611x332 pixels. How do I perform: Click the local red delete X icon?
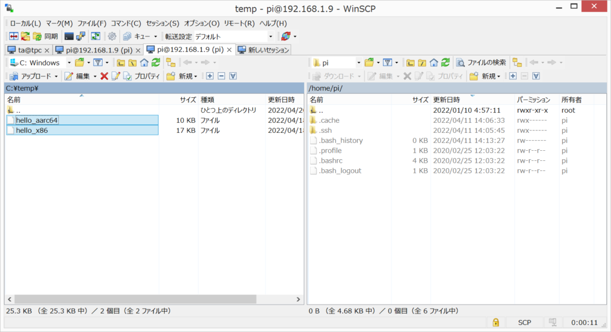104,76
